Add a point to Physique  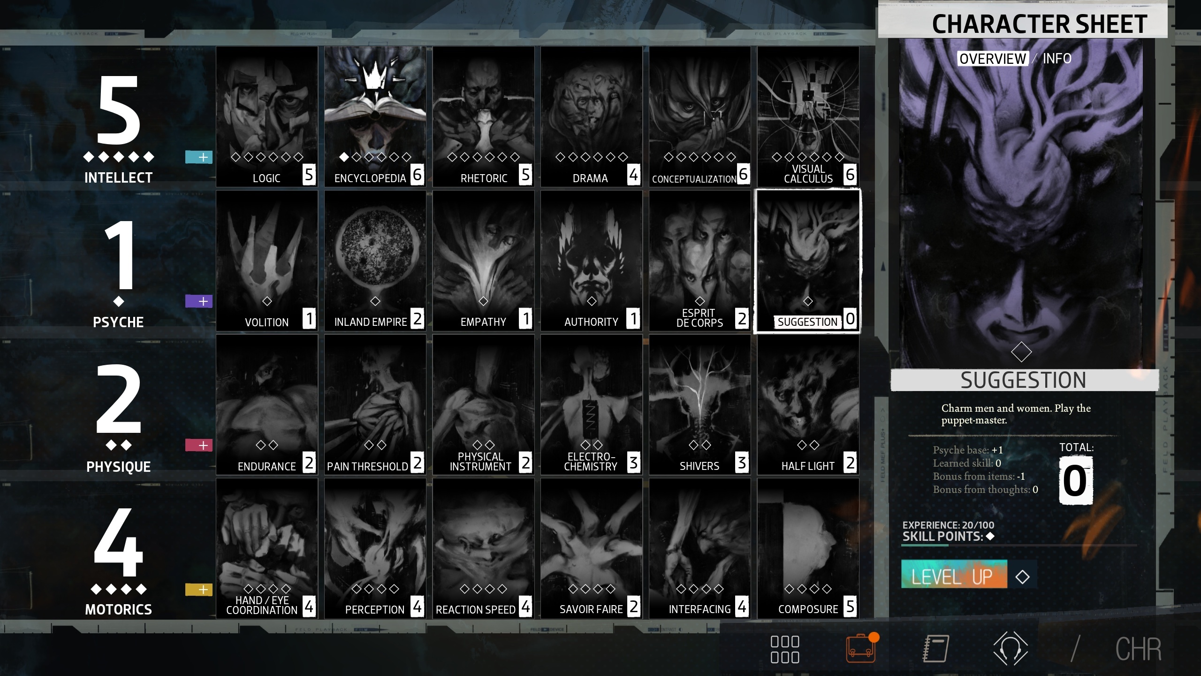[199, 446]
